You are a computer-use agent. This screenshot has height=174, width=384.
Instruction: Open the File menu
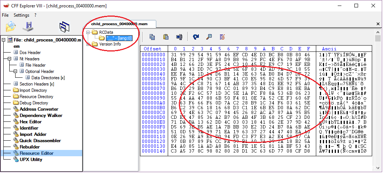pos(5,15)
